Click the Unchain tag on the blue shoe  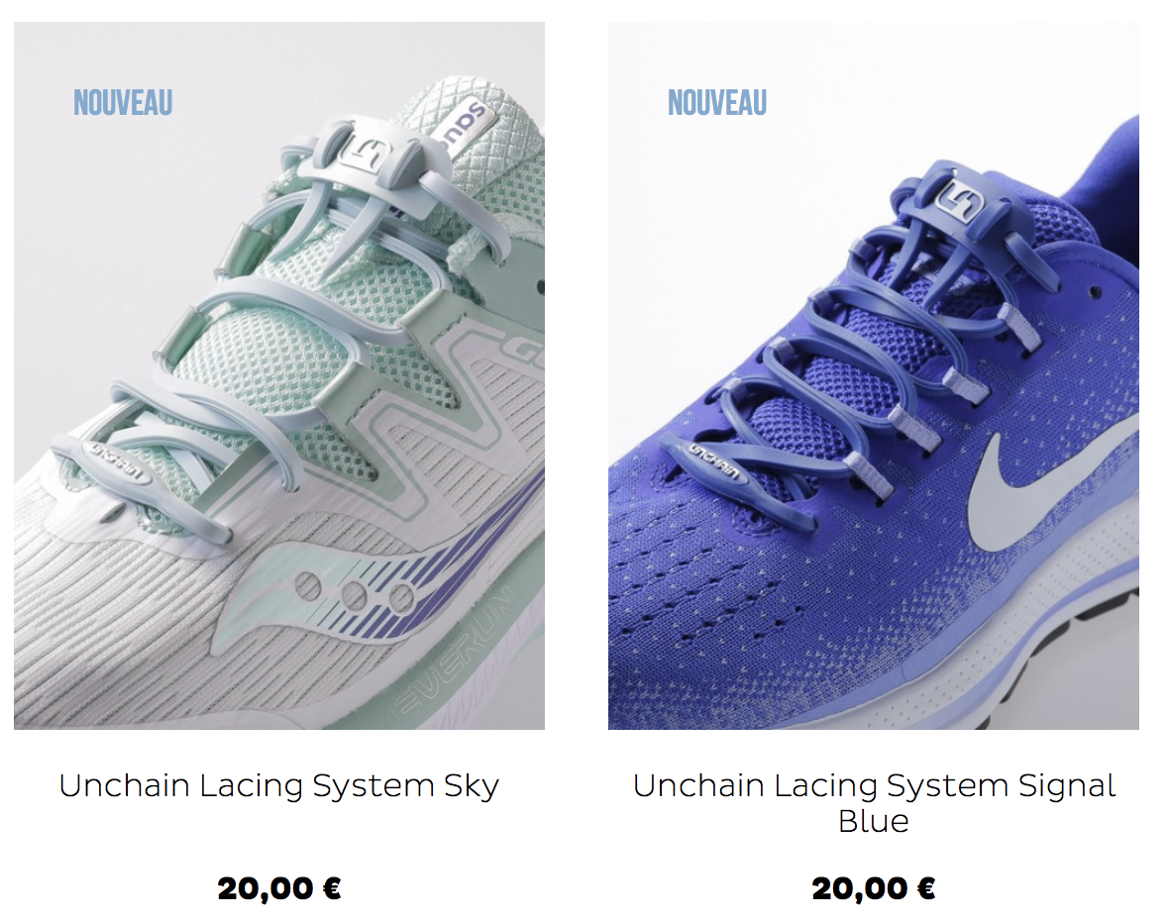click(x=712, y=461)
